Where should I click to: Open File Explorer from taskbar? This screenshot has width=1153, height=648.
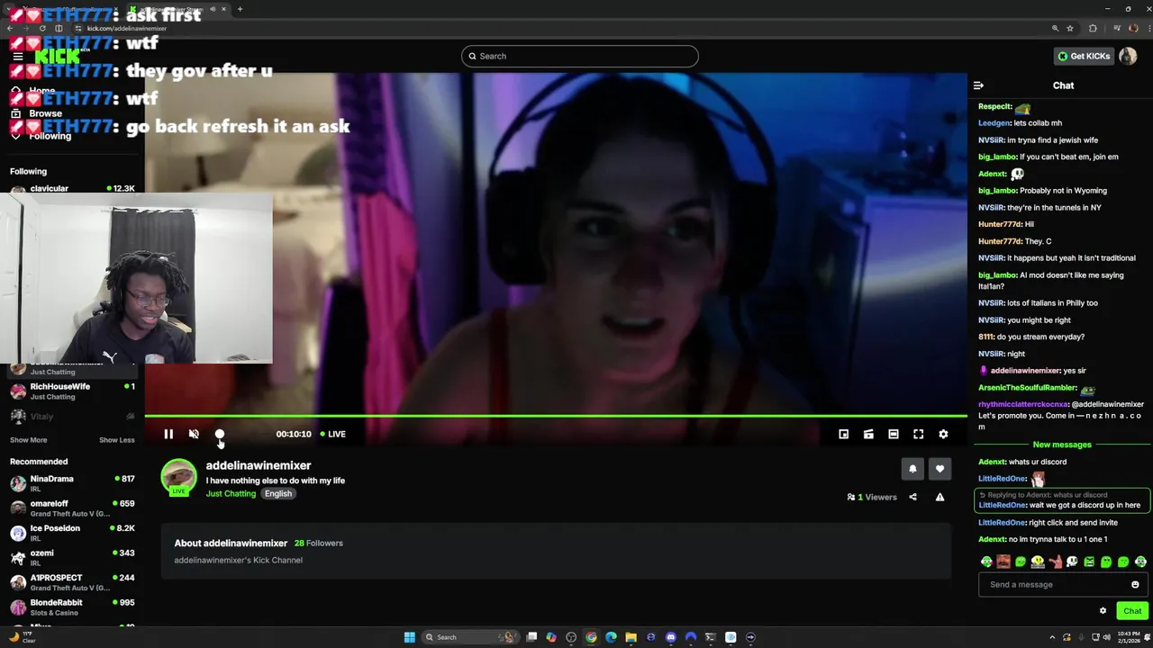(x=631, y=637)
